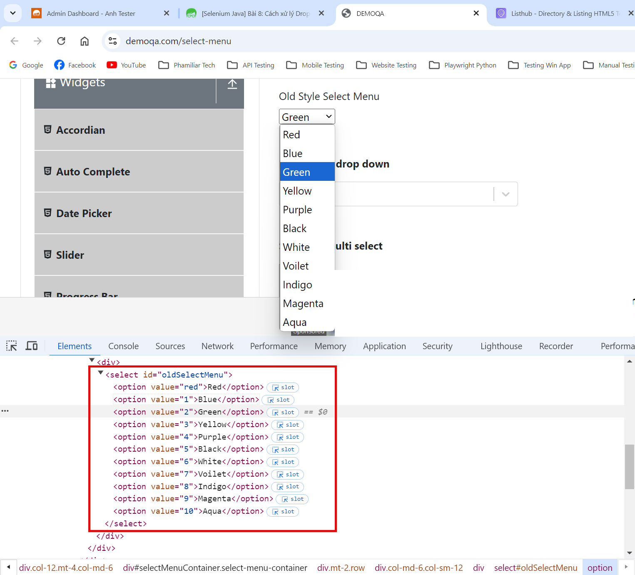
Task: Open the three-dots menu beside selected DOM row
Action: coord(5,411)
